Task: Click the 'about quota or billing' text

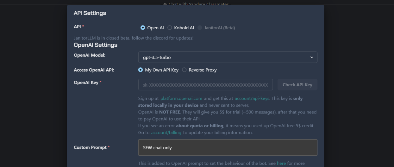Action: (200, 126)
